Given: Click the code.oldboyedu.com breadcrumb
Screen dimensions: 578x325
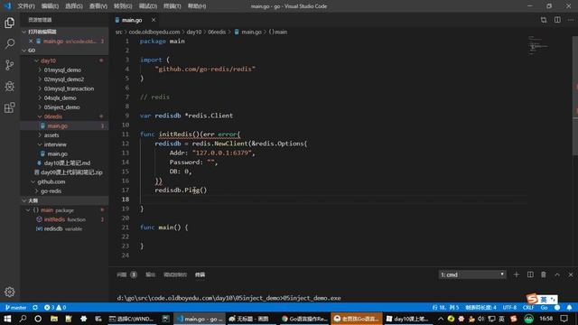Looking at the screenshot, I should tap(154, 32).
